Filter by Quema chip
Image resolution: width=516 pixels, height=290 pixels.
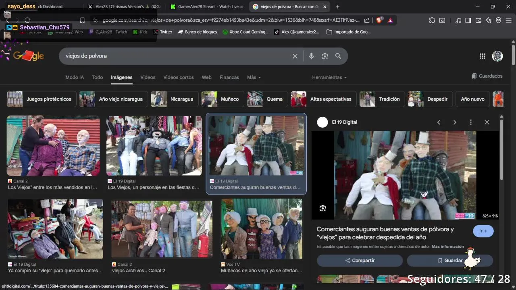pos(267,99)
